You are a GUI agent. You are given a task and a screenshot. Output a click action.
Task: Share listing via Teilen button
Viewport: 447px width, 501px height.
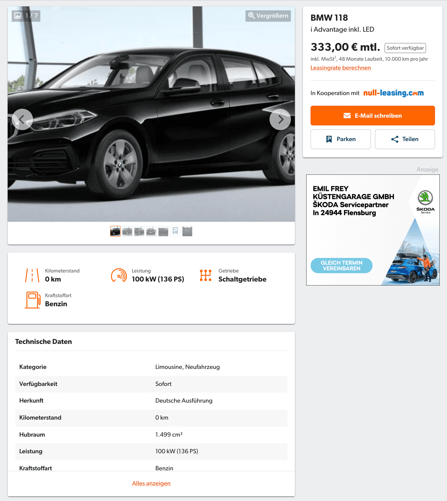coord(405,139)
